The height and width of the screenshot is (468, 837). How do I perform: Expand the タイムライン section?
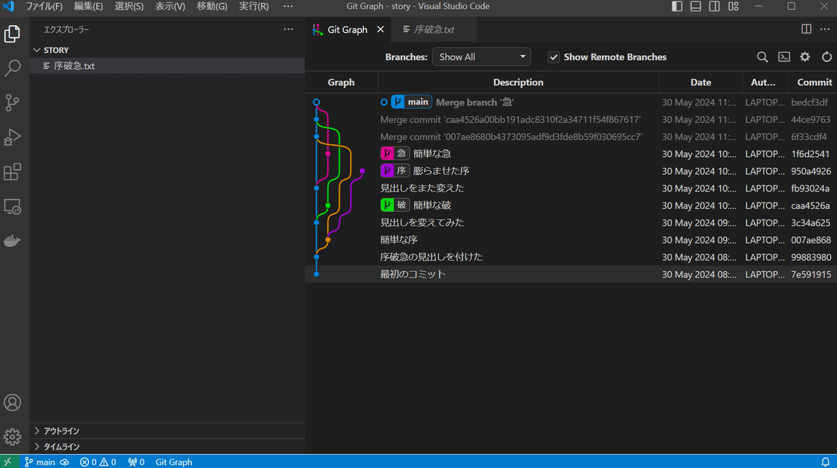point(167,446)
